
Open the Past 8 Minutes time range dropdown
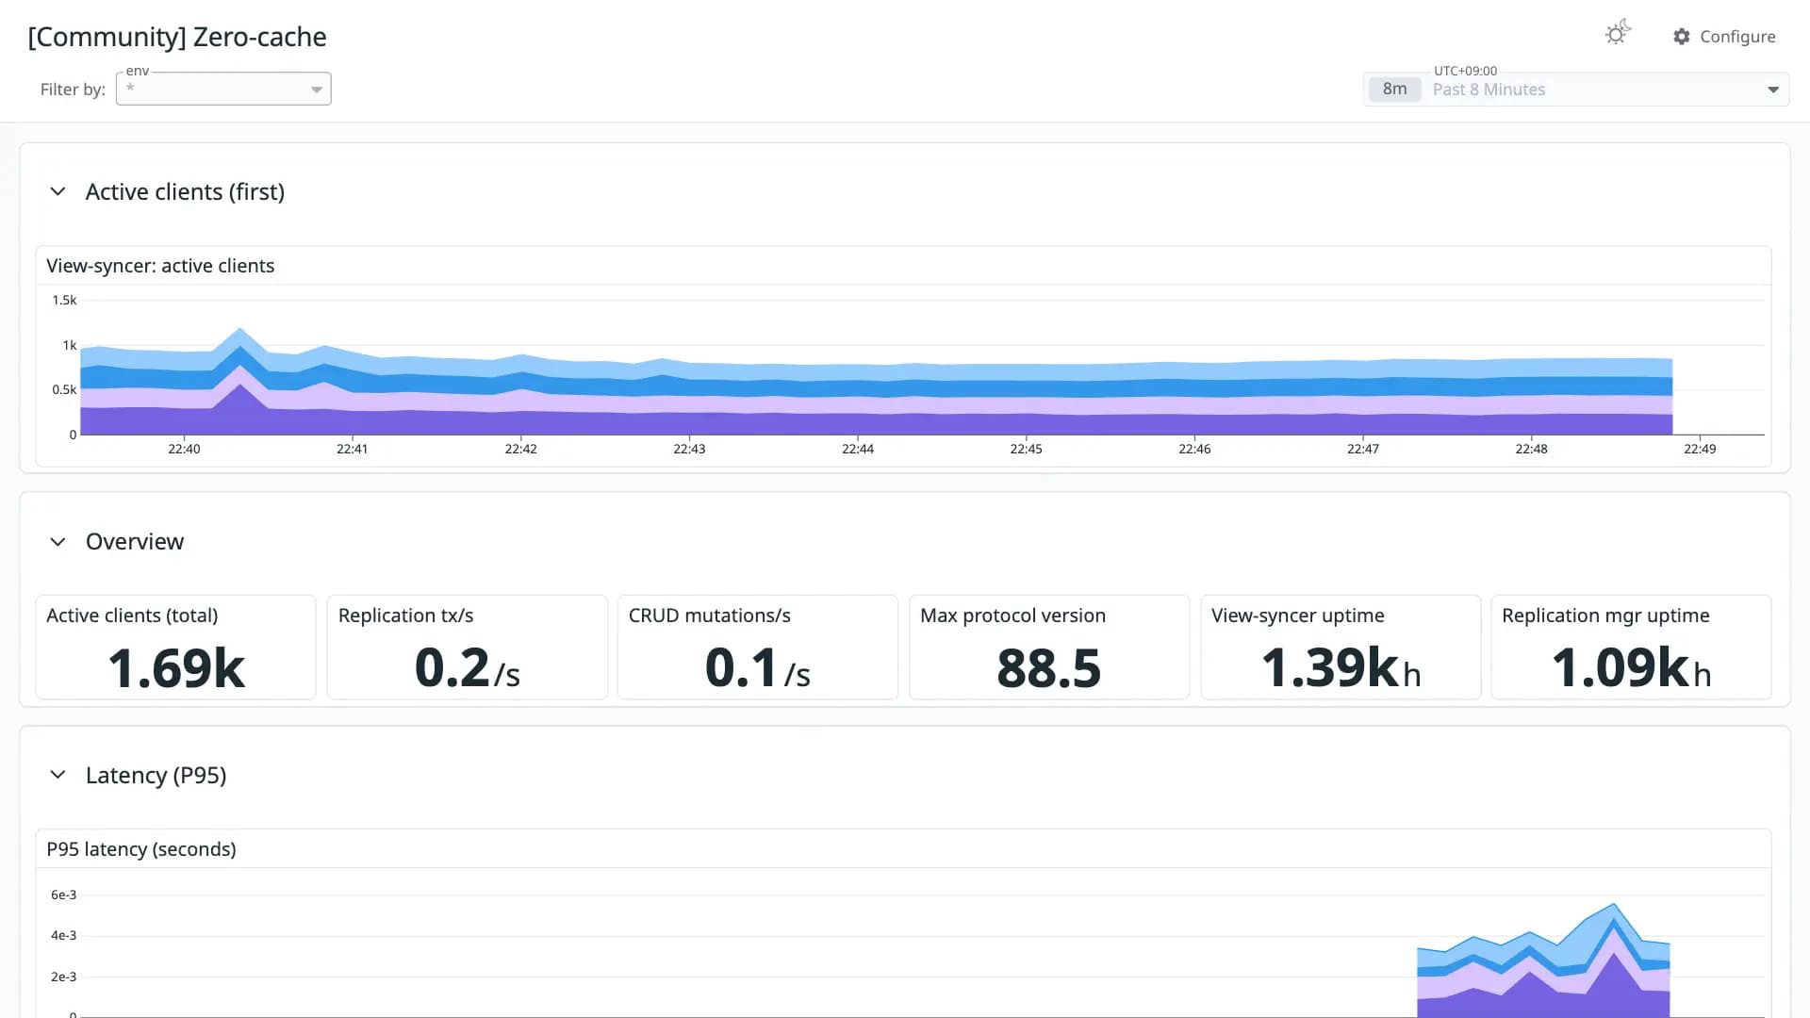(1576, 90)
